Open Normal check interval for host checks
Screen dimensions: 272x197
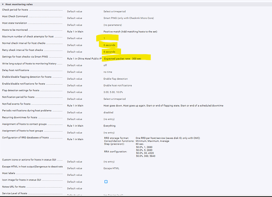24,43
